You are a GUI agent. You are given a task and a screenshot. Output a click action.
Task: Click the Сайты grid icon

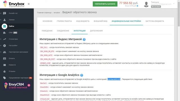[x=4, y=26]
